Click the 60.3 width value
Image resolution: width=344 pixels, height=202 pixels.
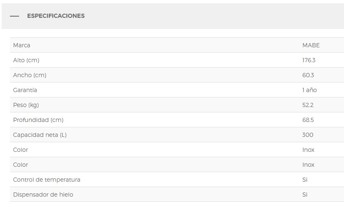coord(308,75)
